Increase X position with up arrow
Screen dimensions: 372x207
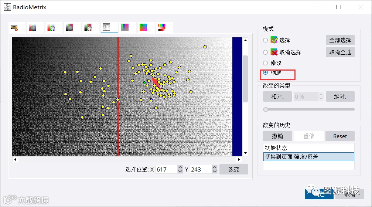click(180, 167)
